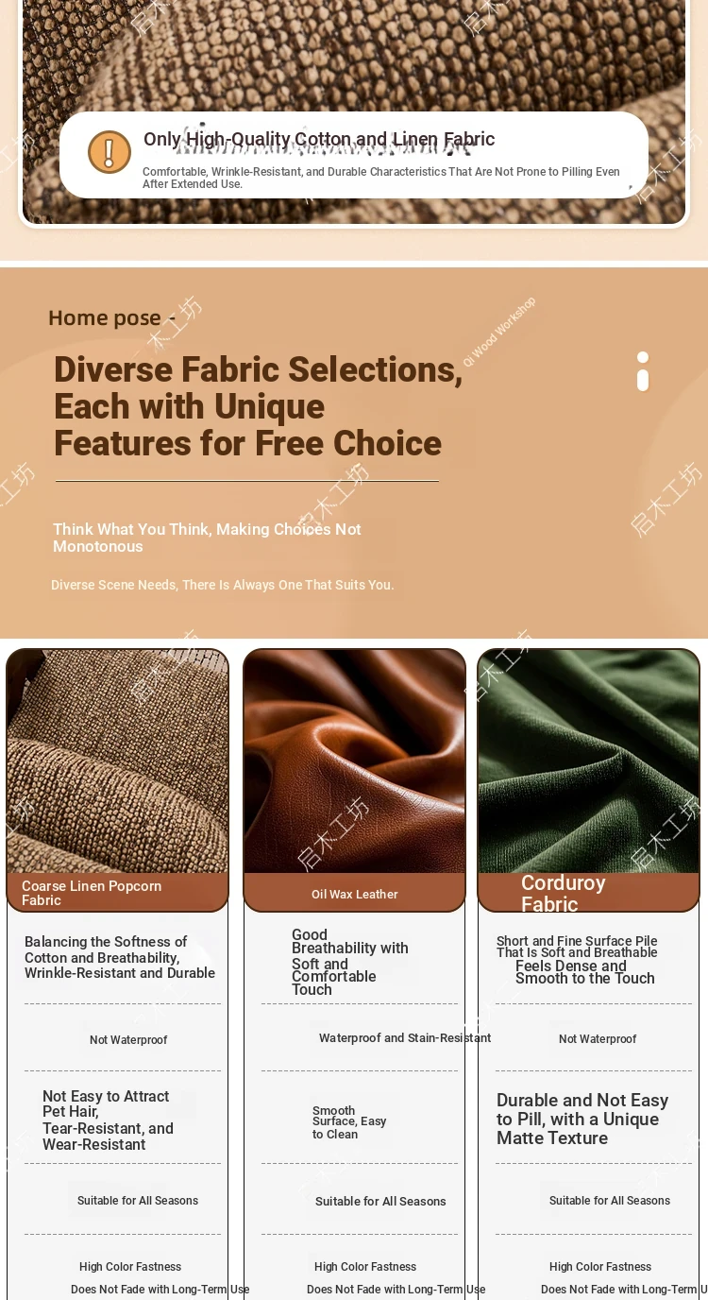
Task: Open the green Corduroy Fabric image
Action: click(589, 761)
